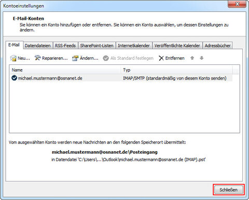Select the Internetkalender tab
This screenshot has height=200, width=249.
coord(134,46)
